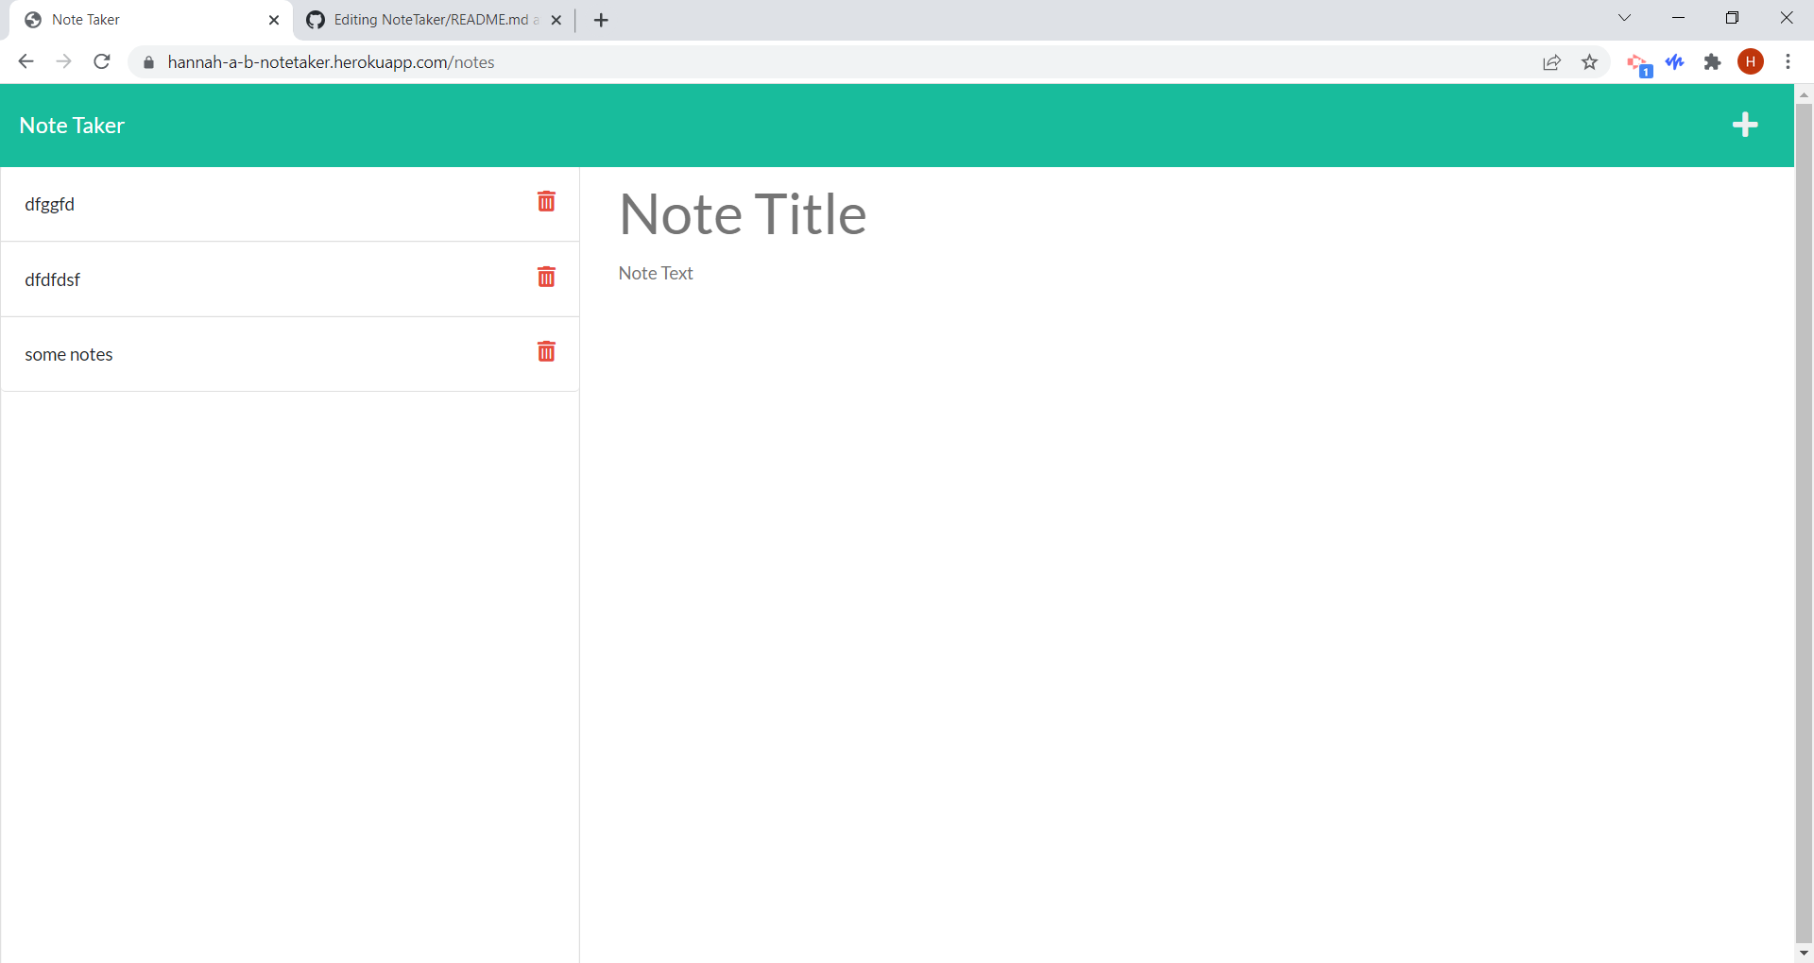Image resolution: width=1814 pixels, height=963 pixels.
Task: Delete the "some notes" note
Action: click(546, 351)
